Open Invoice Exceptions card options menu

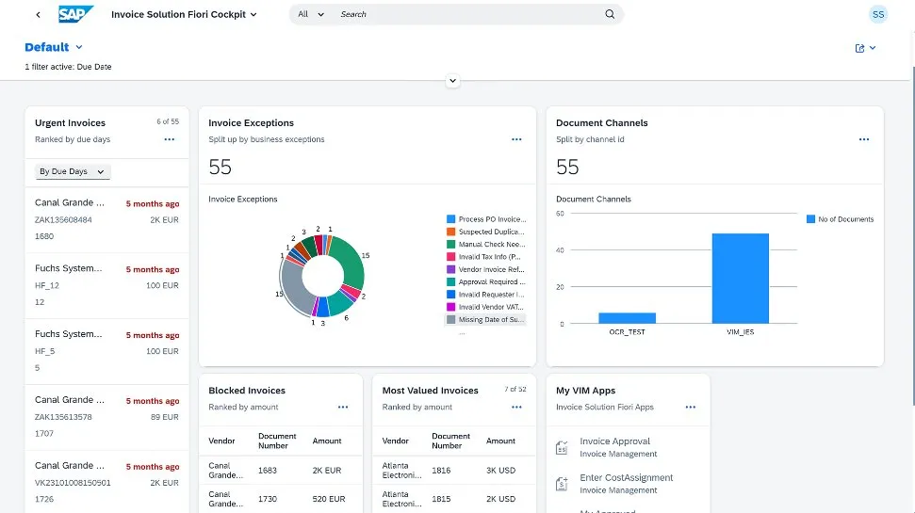(516, 139)
